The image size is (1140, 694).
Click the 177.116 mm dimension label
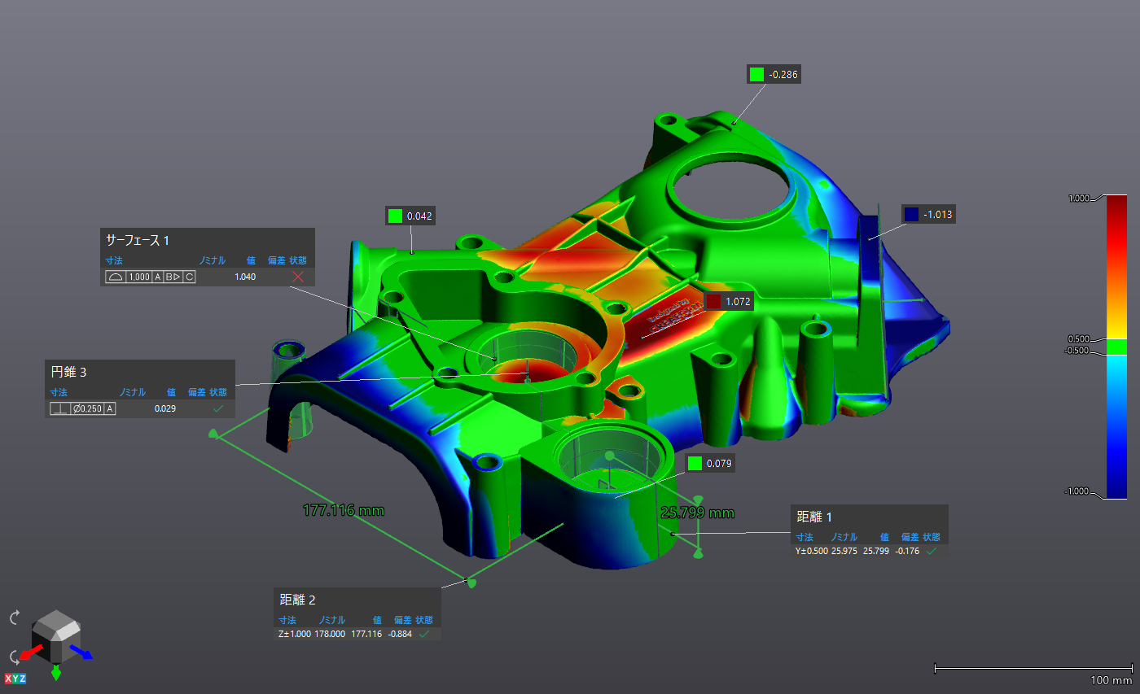point(343,510)
